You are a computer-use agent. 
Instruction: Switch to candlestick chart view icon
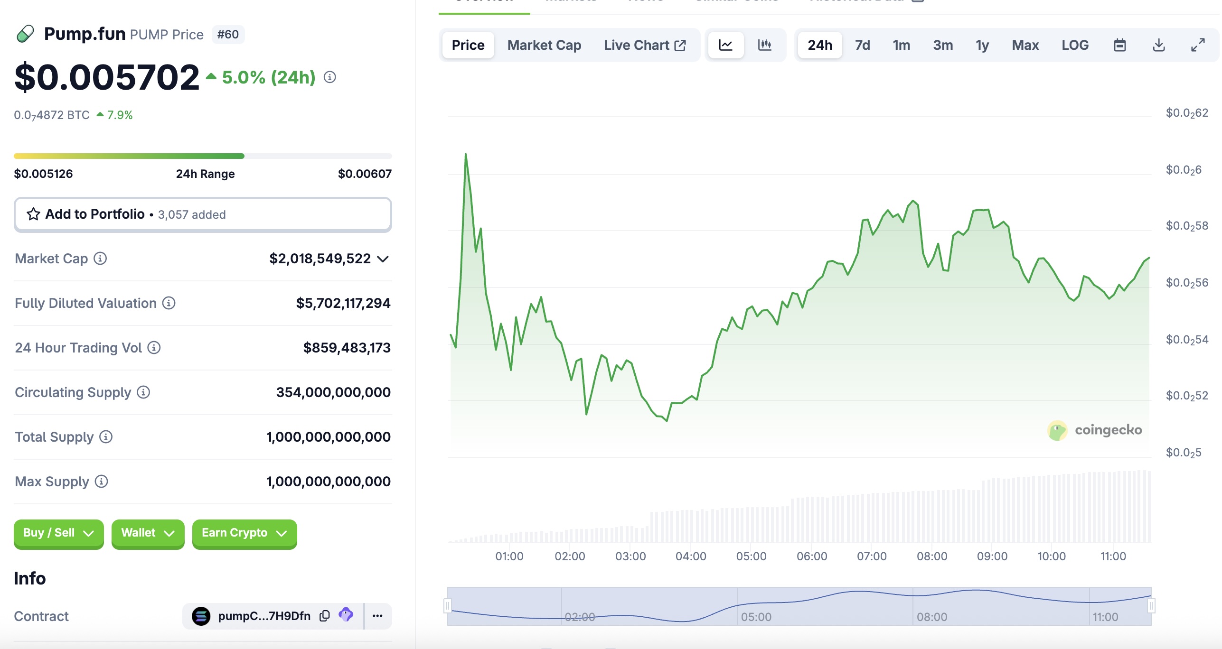point(764,45)
